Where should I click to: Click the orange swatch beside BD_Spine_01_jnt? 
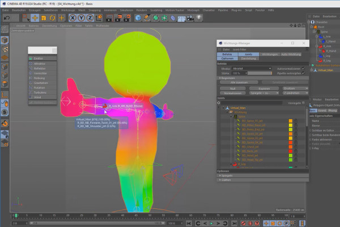[x=291, y=121]
